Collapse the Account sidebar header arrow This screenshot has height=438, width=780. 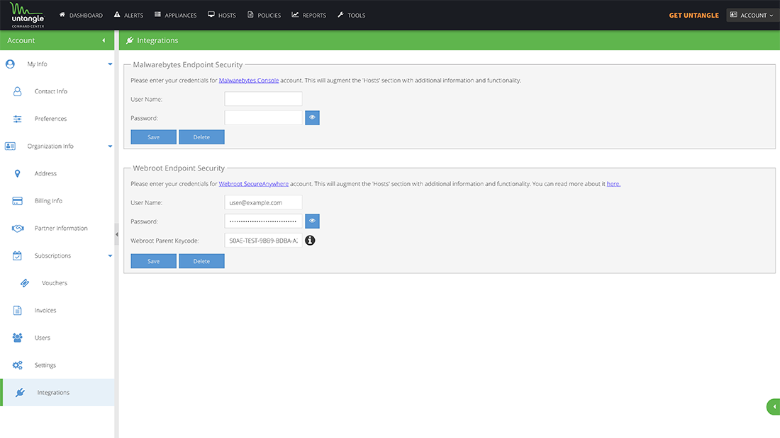tap(104, 40)
